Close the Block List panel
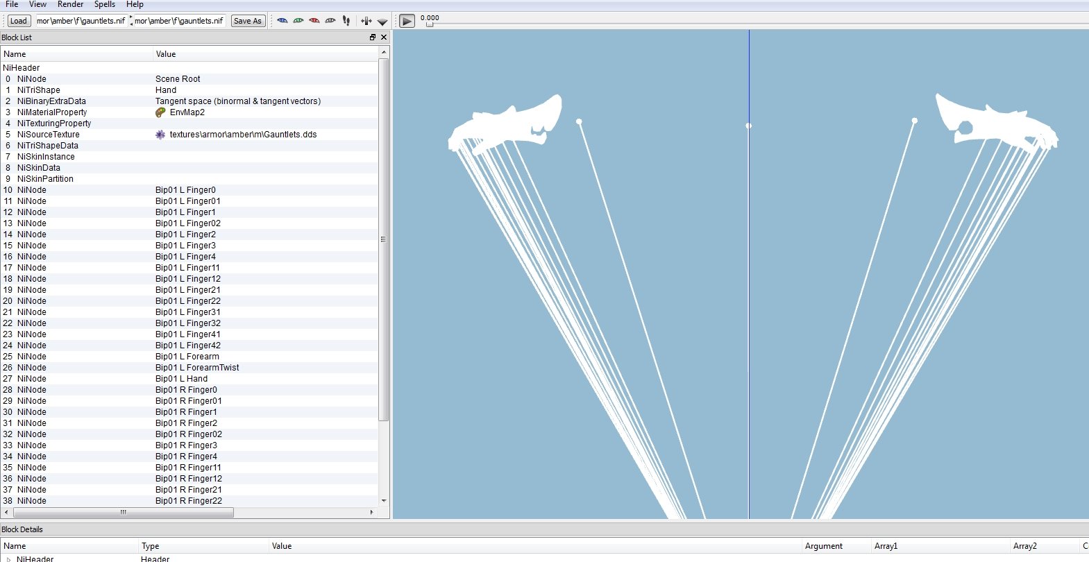This screenshot has width=1089, height=562. [384, 37]
